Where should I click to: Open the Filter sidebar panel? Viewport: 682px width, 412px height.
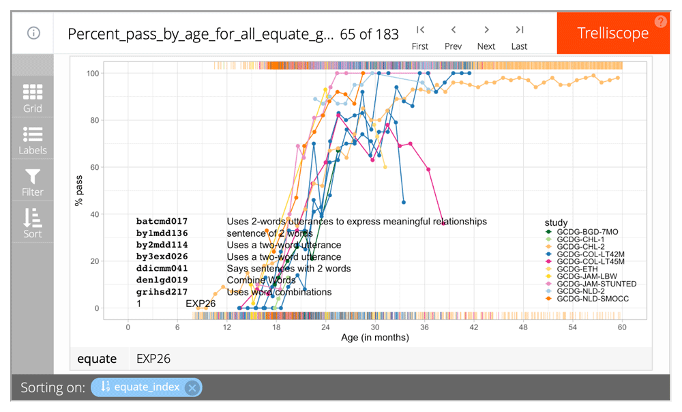[33, 181]
